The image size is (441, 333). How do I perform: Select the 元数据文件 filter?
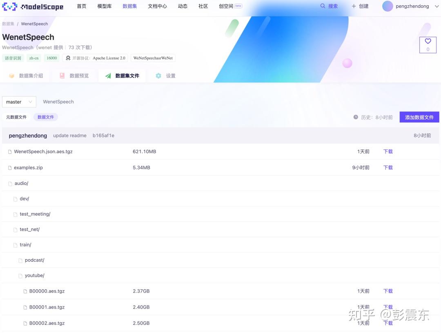pos(16,117)
